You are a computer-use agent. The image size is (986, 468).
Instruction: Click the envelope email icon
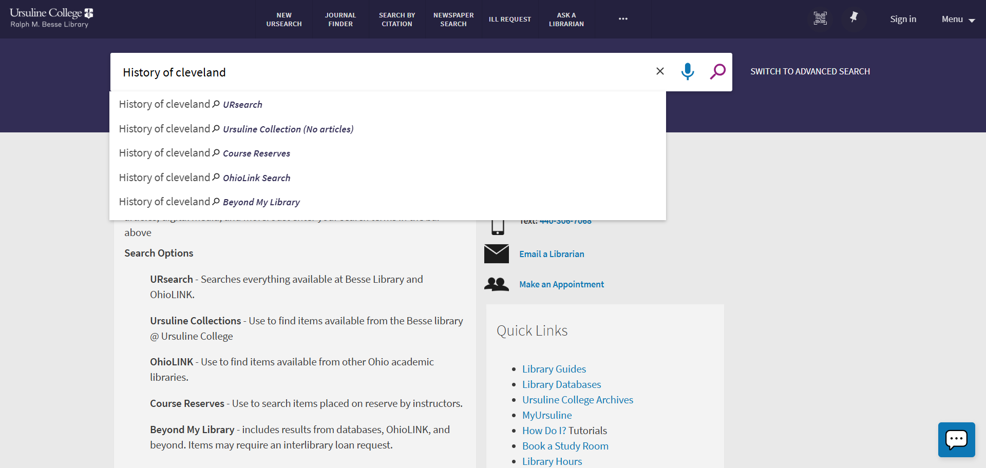(496, 254)
